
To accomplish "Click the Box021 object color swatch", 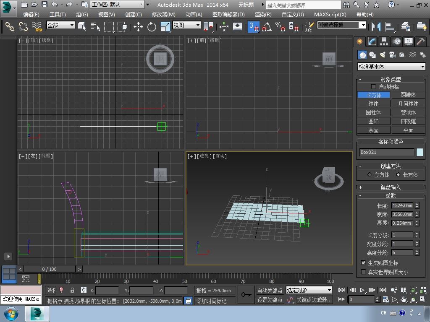I will click(x=420, y=152).
